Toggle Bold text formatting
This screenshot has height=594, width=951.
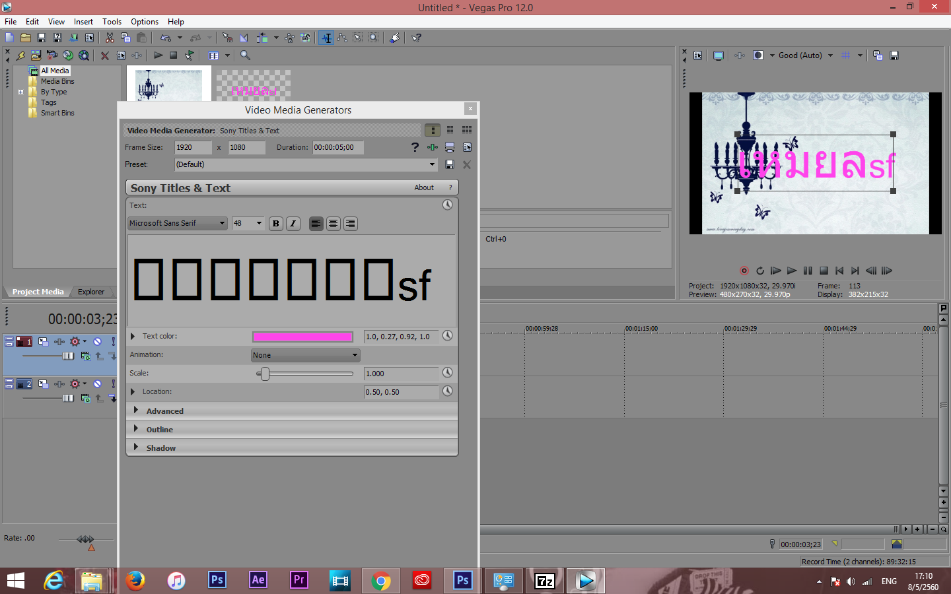click(x=276, y=224)
